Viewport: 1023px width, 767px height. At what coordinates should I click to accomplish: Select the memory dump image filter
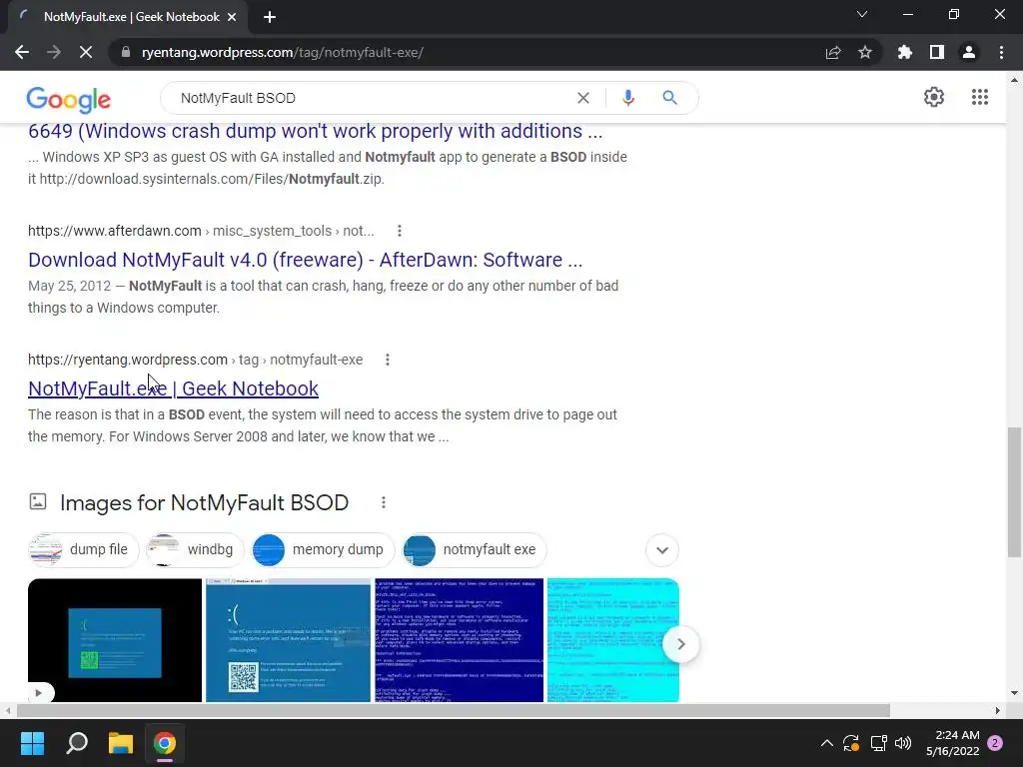coord(323,550)
